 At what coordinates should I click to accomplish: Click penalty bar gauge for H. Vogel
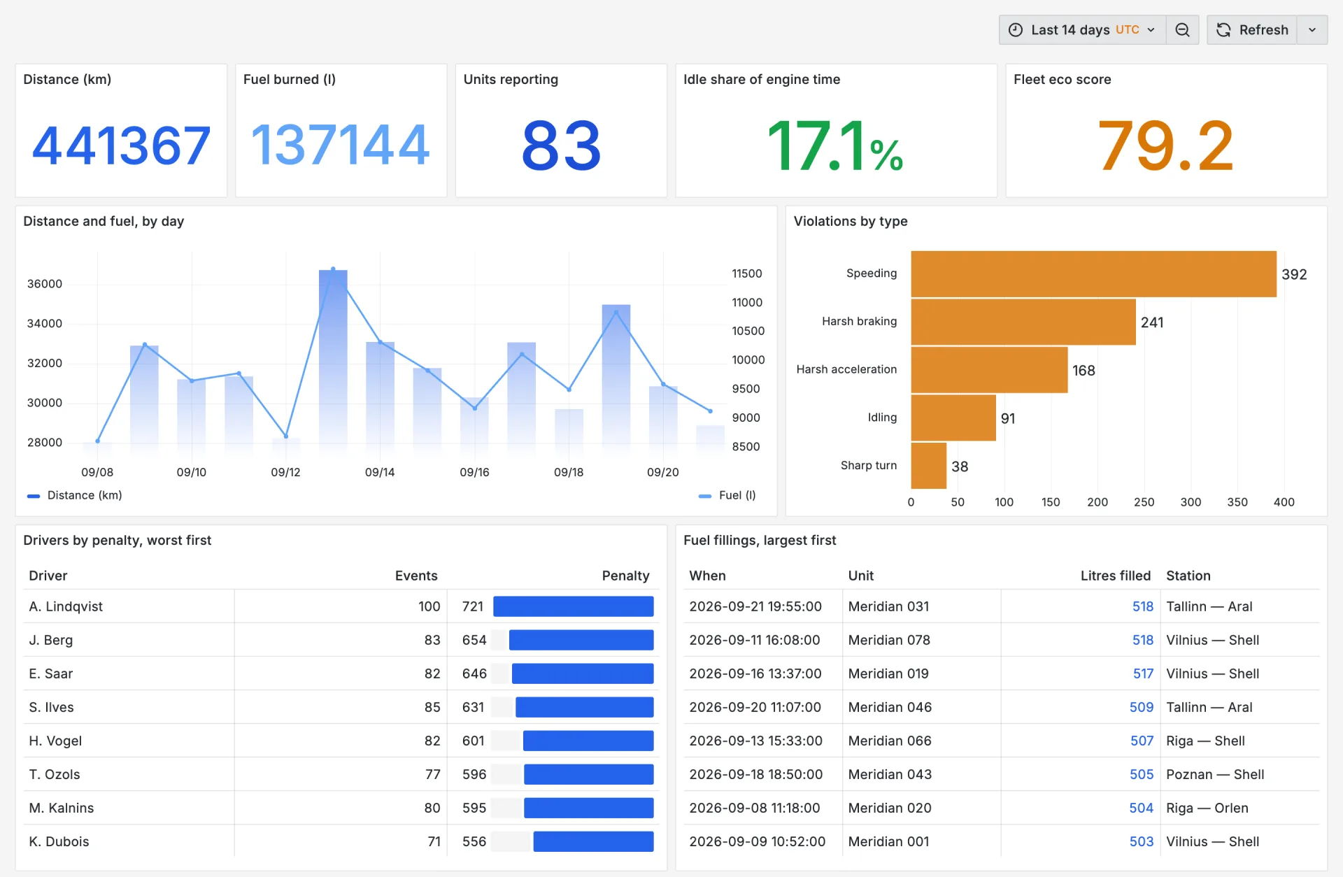pos(573,741)
